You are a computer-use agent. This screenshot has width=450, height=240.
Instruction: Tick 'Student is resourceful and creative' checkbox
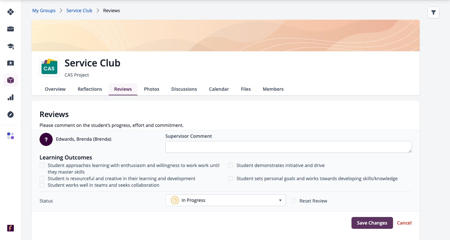point(42,179)
